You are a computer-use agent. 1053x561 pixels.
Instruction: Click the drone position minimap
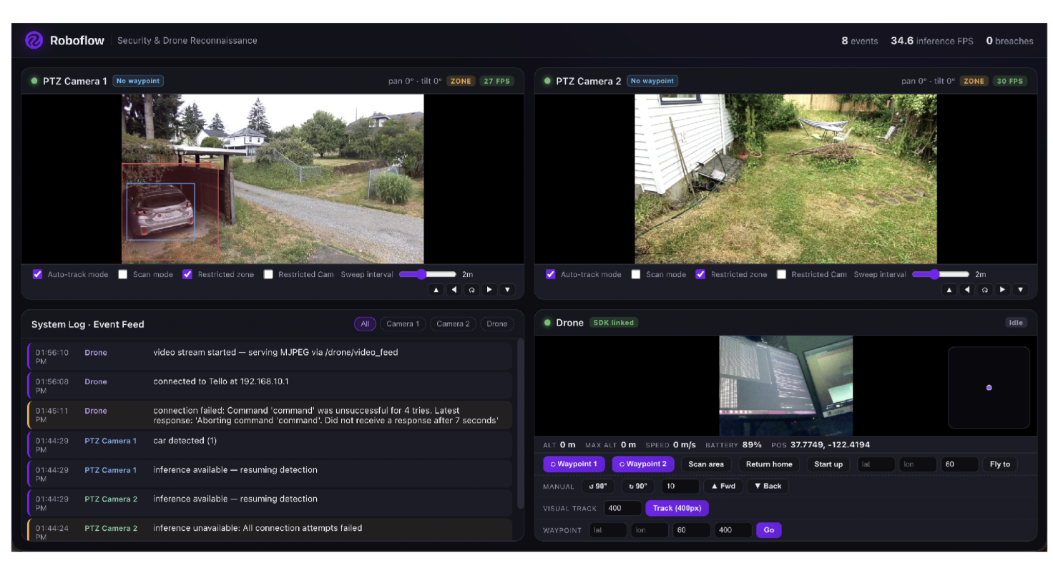click(989, 387)
